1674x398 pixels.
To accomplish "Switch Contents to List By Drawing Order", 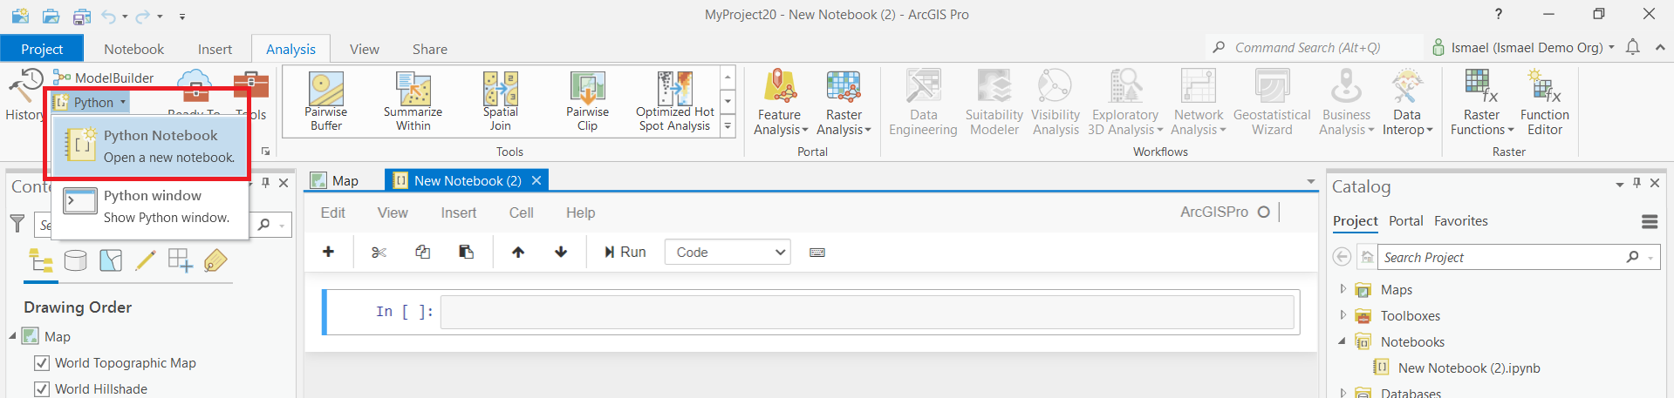I will coord(41,260).
